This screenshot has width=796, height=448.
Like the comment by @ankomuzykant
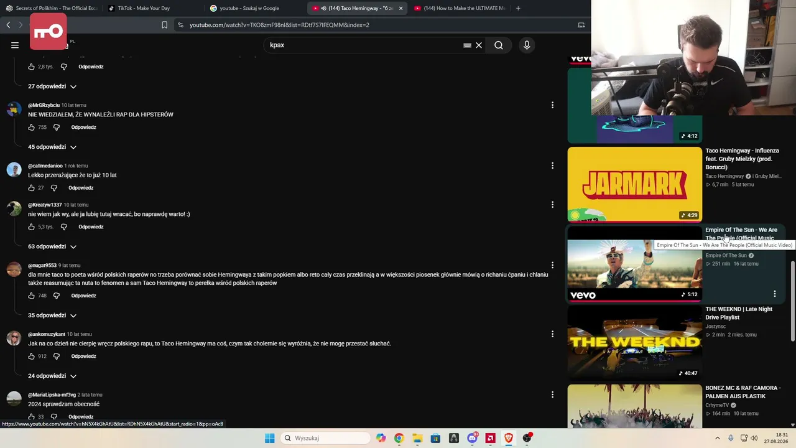[x=32, y=356]
